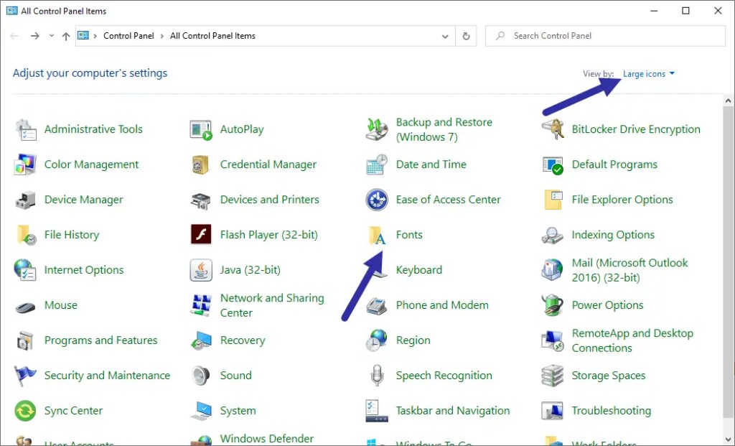The image size is (735, 446).
Task: Click the scrollbar up arrow
Action: coord(728,101)
